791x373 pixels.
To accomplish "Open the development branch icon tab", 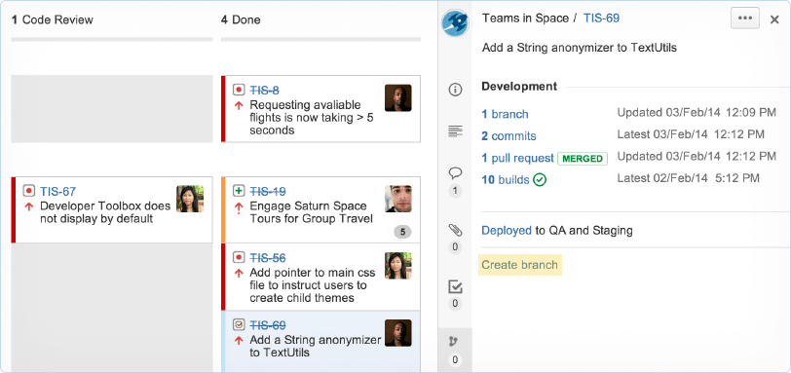I will point(455,342).
